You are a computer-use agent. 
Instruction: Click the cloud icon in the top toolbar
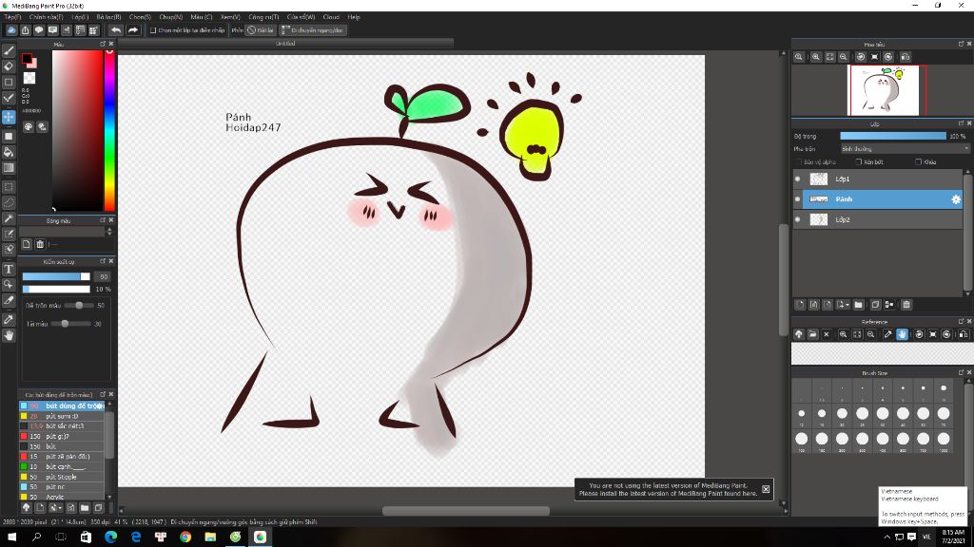pyautogui.click(x=11, y=29)
